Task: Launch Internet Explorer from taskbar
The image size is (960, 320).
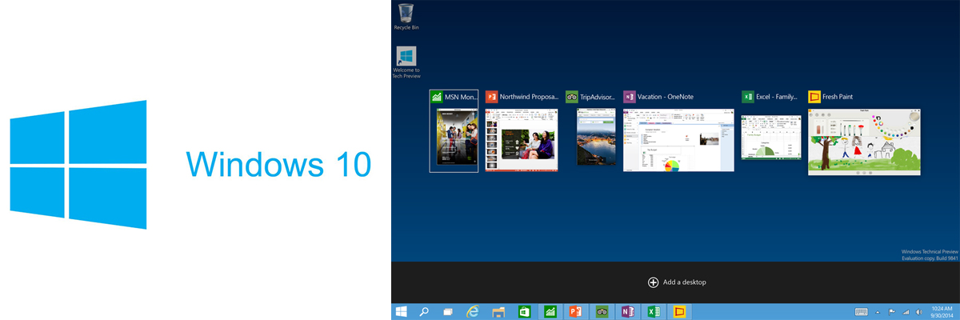Action: (473, 311)
